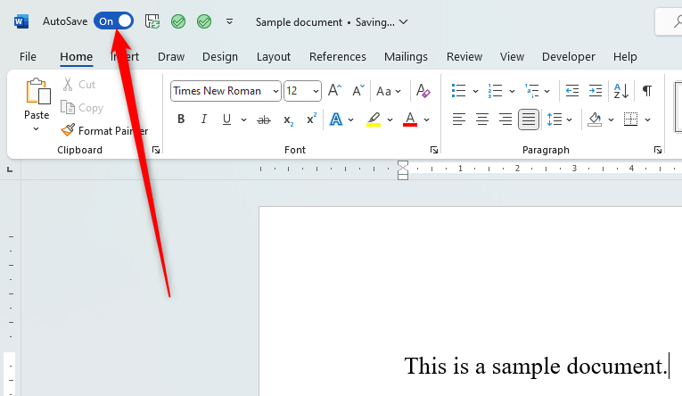Open Clipboard group dialog launcher
This screenshot has height=396, width=682.
click(x=156, y=150)
